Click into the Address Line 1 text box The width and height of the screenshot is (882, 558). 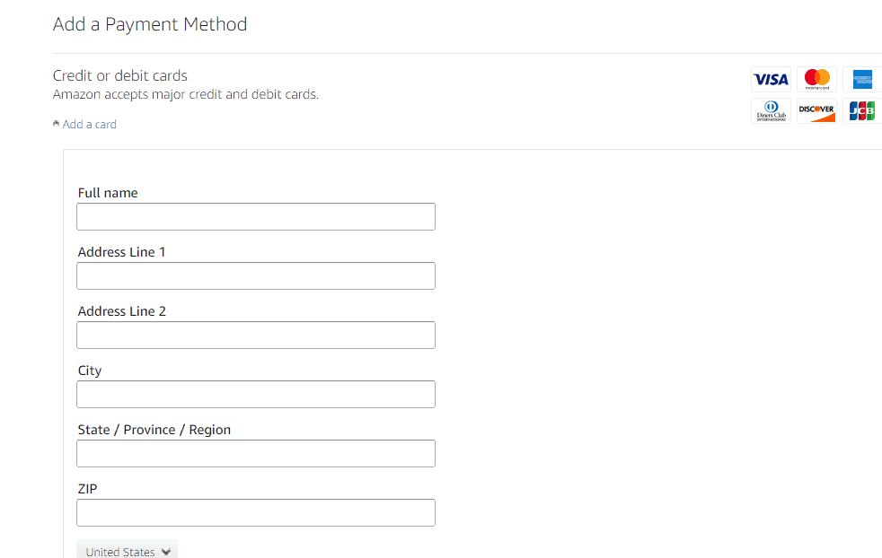[x=256, y=276]
